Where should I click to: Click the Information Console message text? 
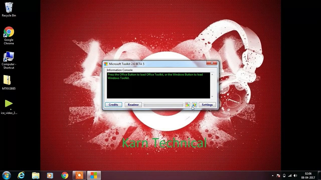(155, 76)
